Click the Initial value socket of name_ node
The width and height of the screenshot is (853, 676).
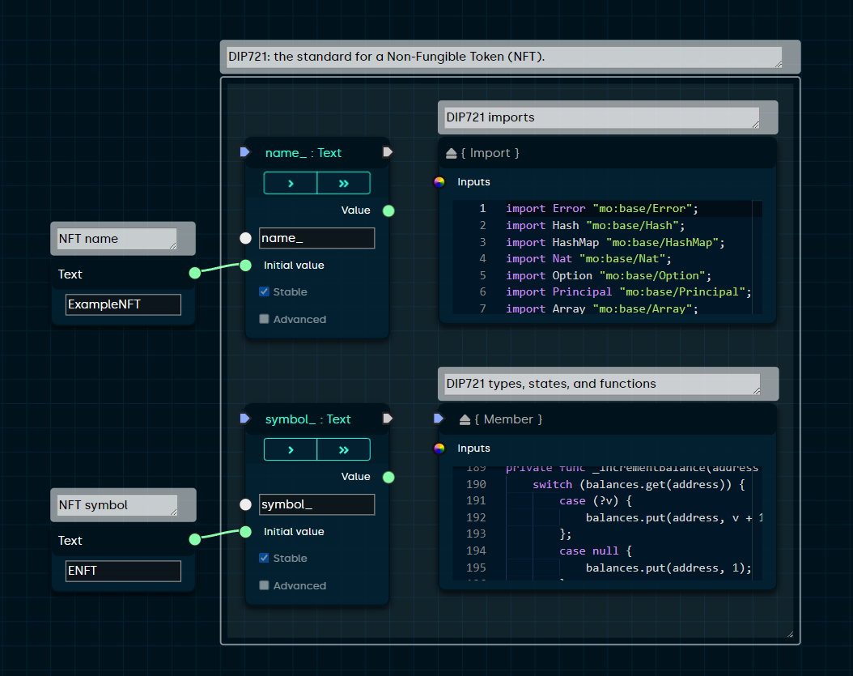click(x=245, y=265)
